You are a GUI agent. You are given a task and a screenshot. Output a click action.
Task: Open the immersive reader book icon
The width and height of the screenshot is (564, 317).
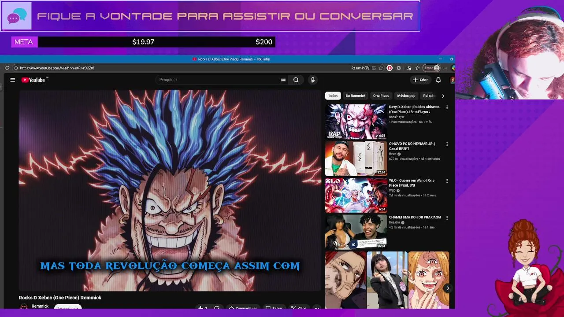(374, 68)
